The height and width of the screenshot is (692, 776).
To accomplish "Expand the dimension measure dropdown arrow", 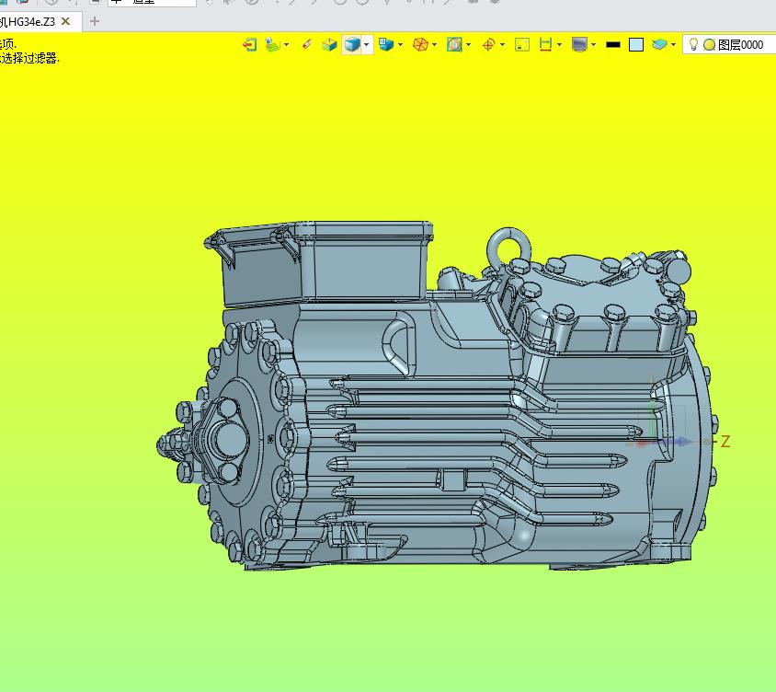I will (560, 45).
